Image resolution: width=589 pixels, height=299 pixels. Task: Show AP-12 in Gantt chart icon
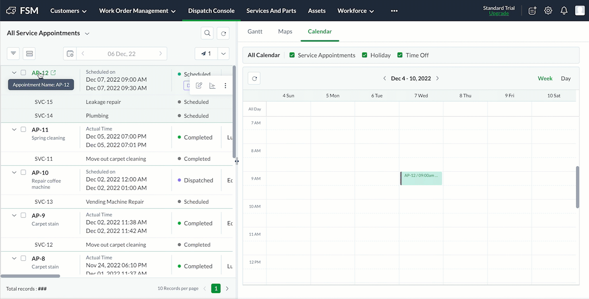(212, 85)
